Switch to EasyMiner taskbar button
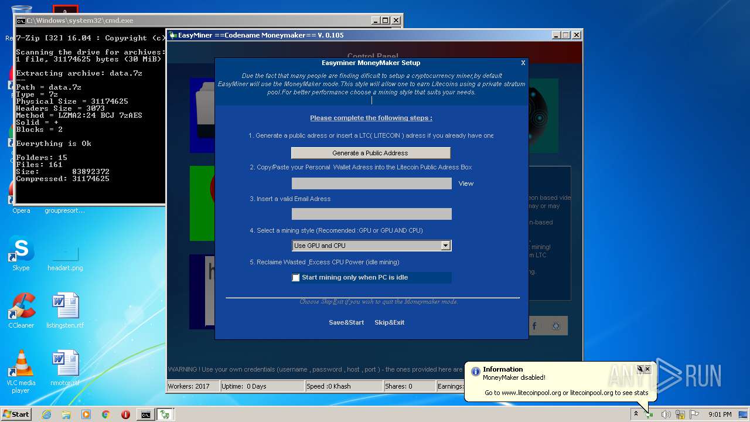 click(x=166, y=414)
